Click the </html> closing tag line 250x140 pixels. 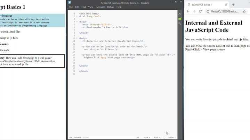(83, 71)
